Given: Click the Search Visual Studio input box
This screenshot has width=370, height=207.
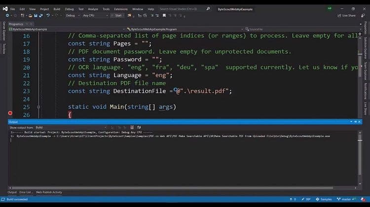Looking at the screenshot, I should point(182,9).
